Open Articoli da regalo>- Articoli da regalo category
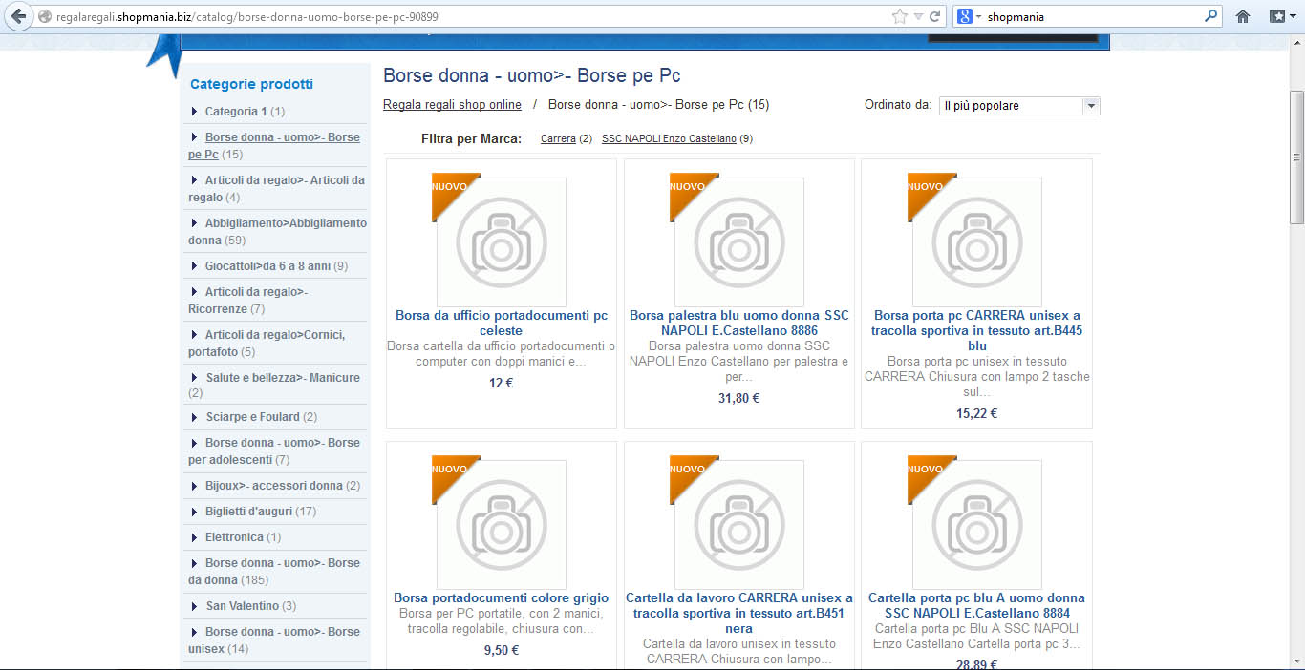1305x670 pixels. point(276,188)
